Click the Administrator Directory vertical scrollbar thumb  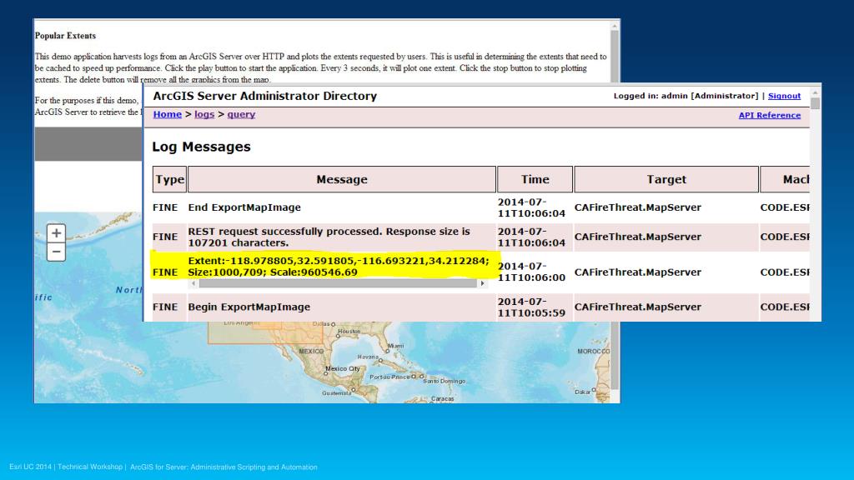click(815, 103)
